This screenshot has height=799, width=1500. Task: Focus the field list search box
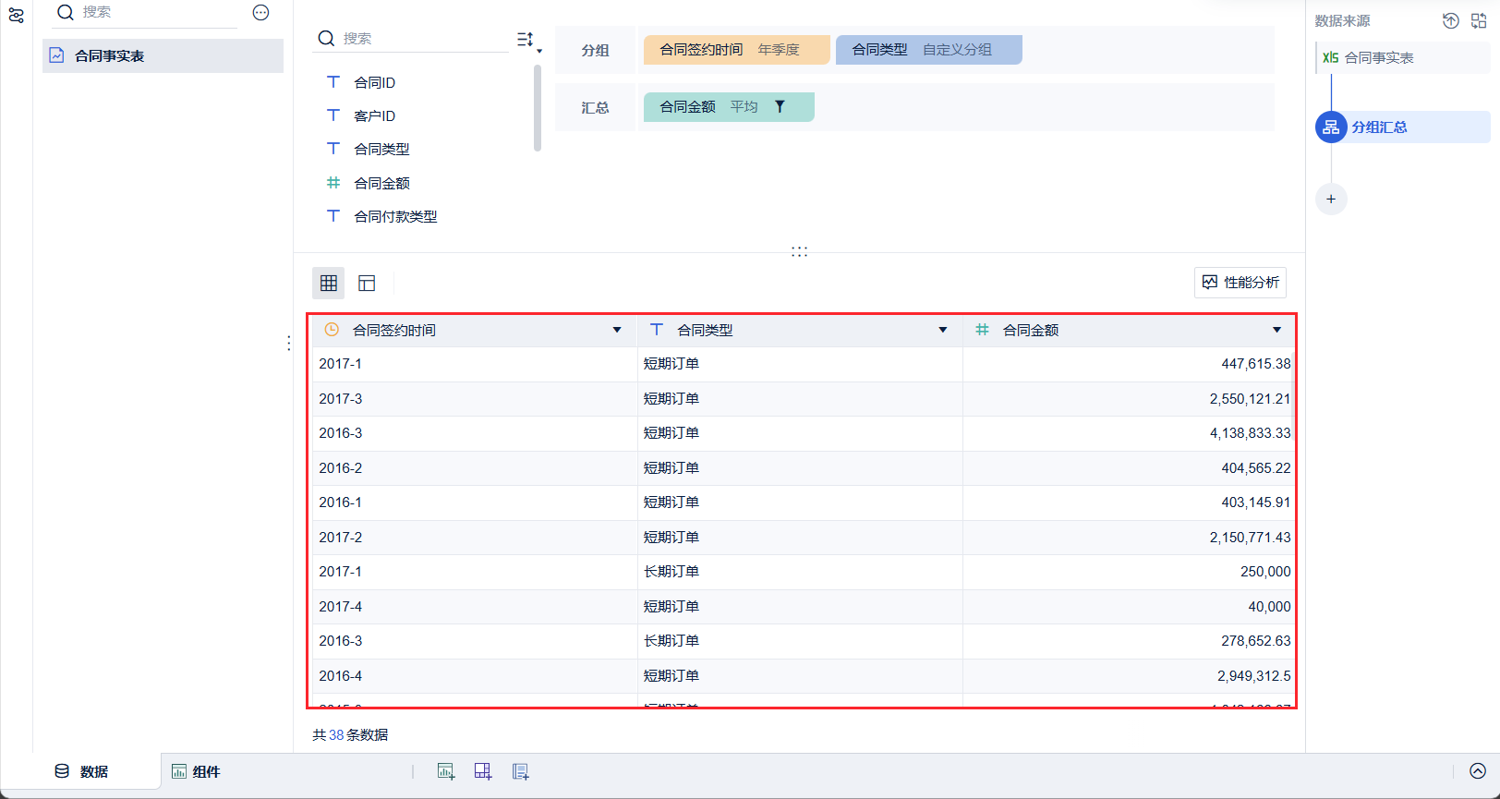(411, 38)
